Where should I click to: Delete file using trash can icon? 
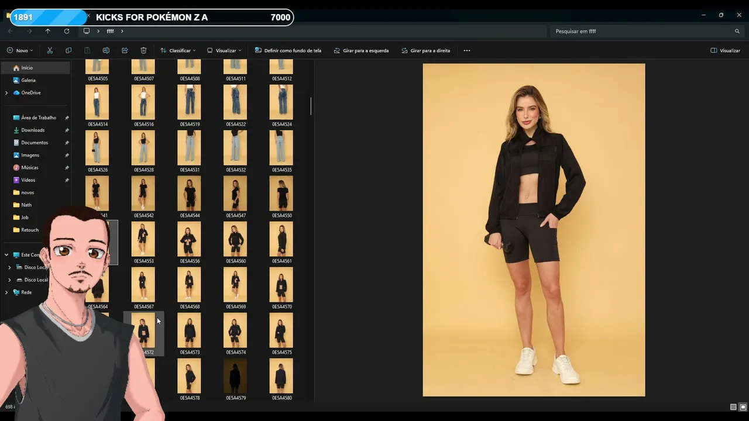143,50
